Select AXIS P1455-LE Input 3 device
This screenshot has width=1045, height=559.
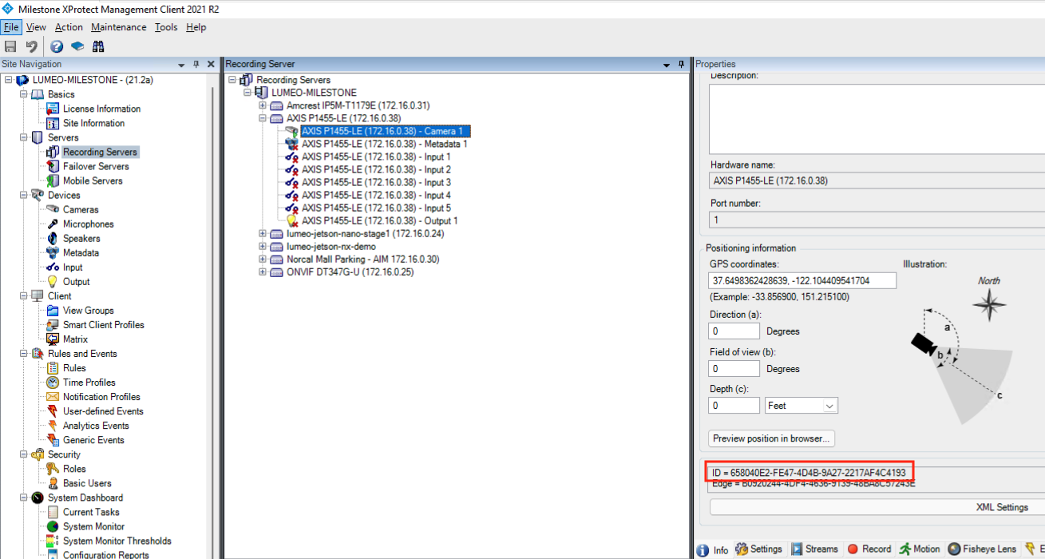click(x=376, y=182)
